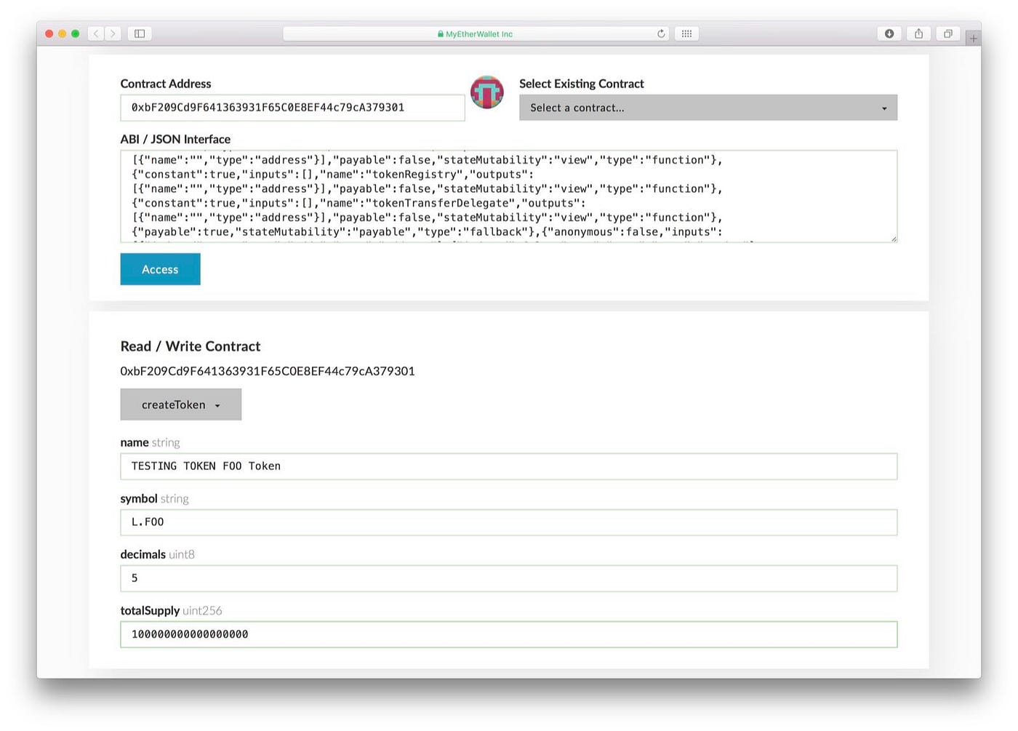Show the Safari downloads icon
This screenshot has width=1018, height=731.
coord(889,33)
